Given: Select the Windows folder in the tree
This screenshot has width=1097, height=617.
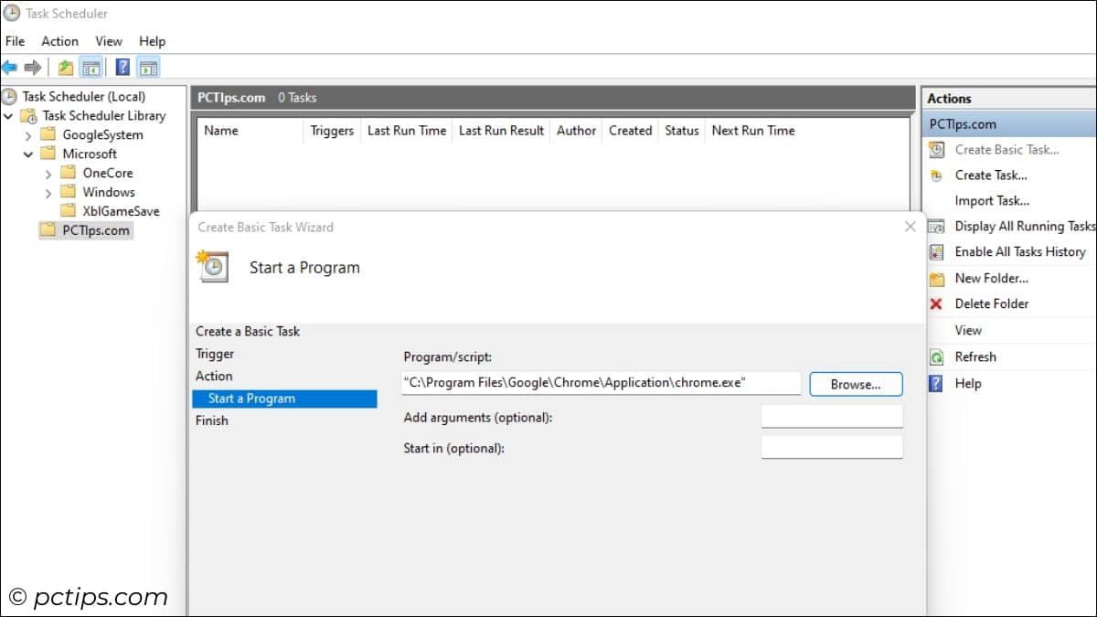Looking at the screenshot, I should point(109,192).
